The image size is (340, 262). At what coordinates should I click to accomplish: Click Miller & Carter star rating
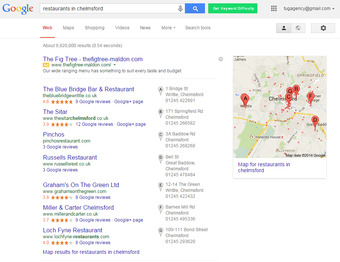click(x=62, y=220)
